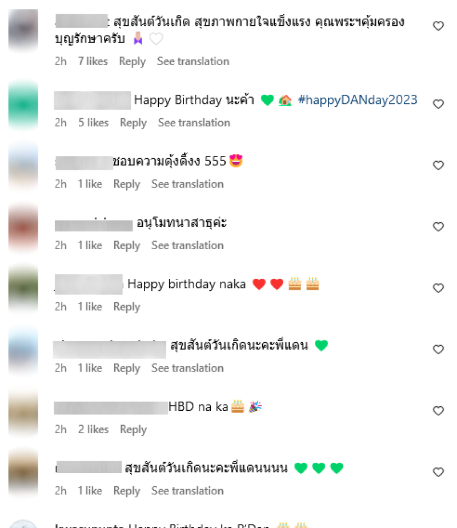457x528 pixels.
Task: Like the "Happy birthday naka" comment
Action: [x=438, y=288]
